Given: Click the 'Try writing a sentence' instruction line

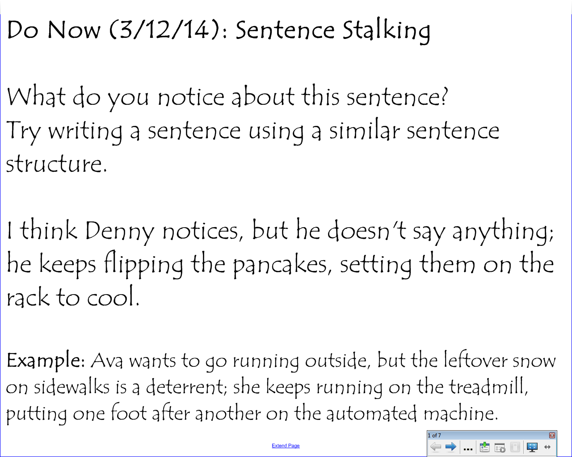Looking at the screenshot, I should tap(252, 131).
